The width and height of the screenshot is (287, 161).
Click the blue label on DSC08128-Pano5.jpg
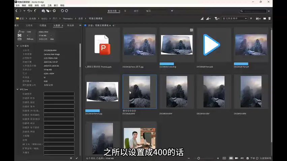[92, 111]
